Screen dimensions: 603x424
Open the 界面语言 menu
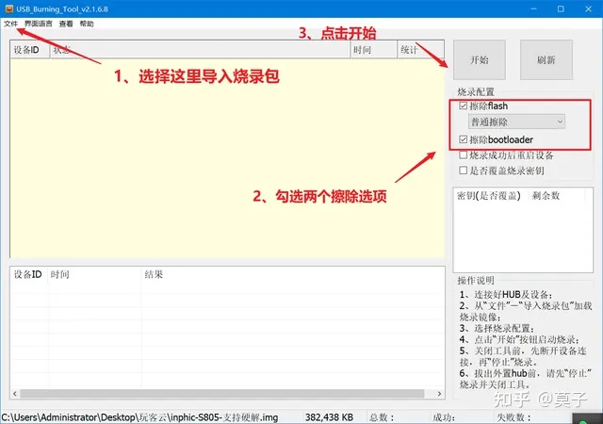click(38, 24)
